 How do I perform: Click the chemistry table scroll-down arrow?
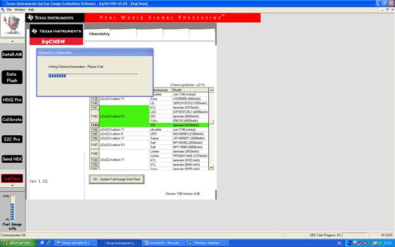211,167
